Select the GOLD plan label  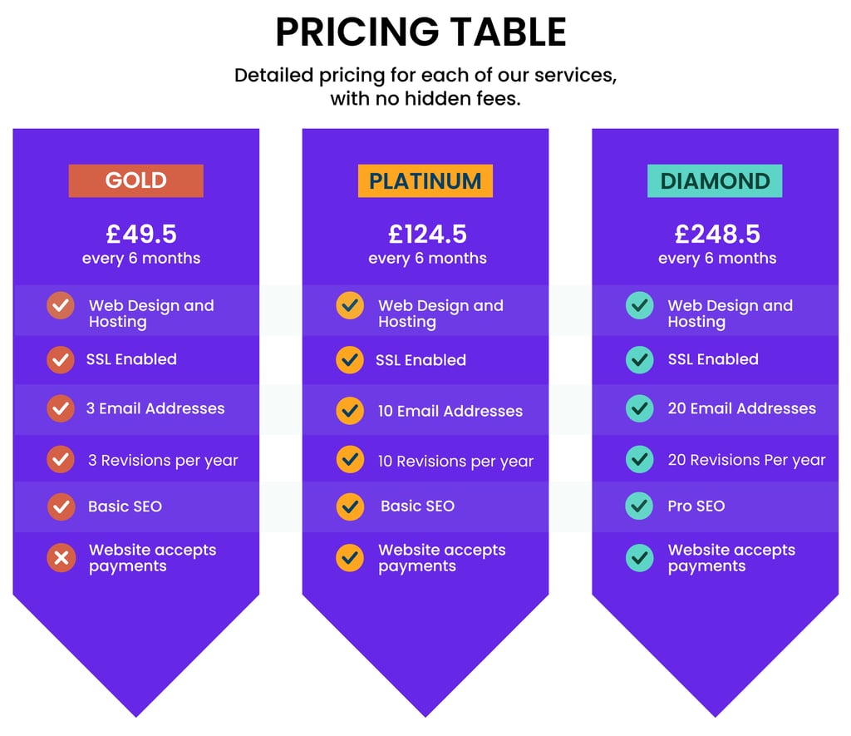pos(135,180)
